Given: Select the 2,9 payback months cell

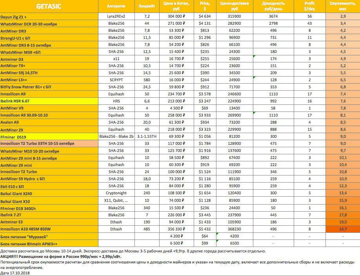Looking at the screenshot, I should (x=343, y=16).
